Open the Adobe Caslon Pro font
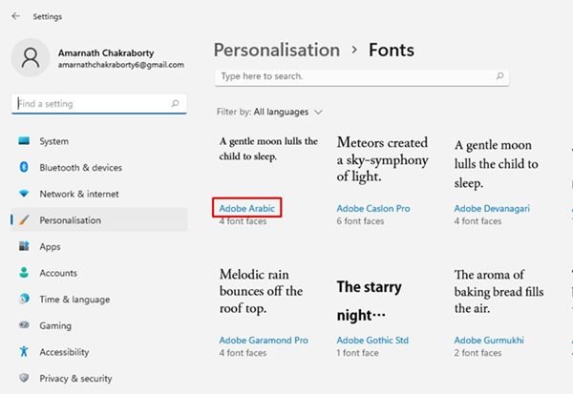 tap(373, 208)
